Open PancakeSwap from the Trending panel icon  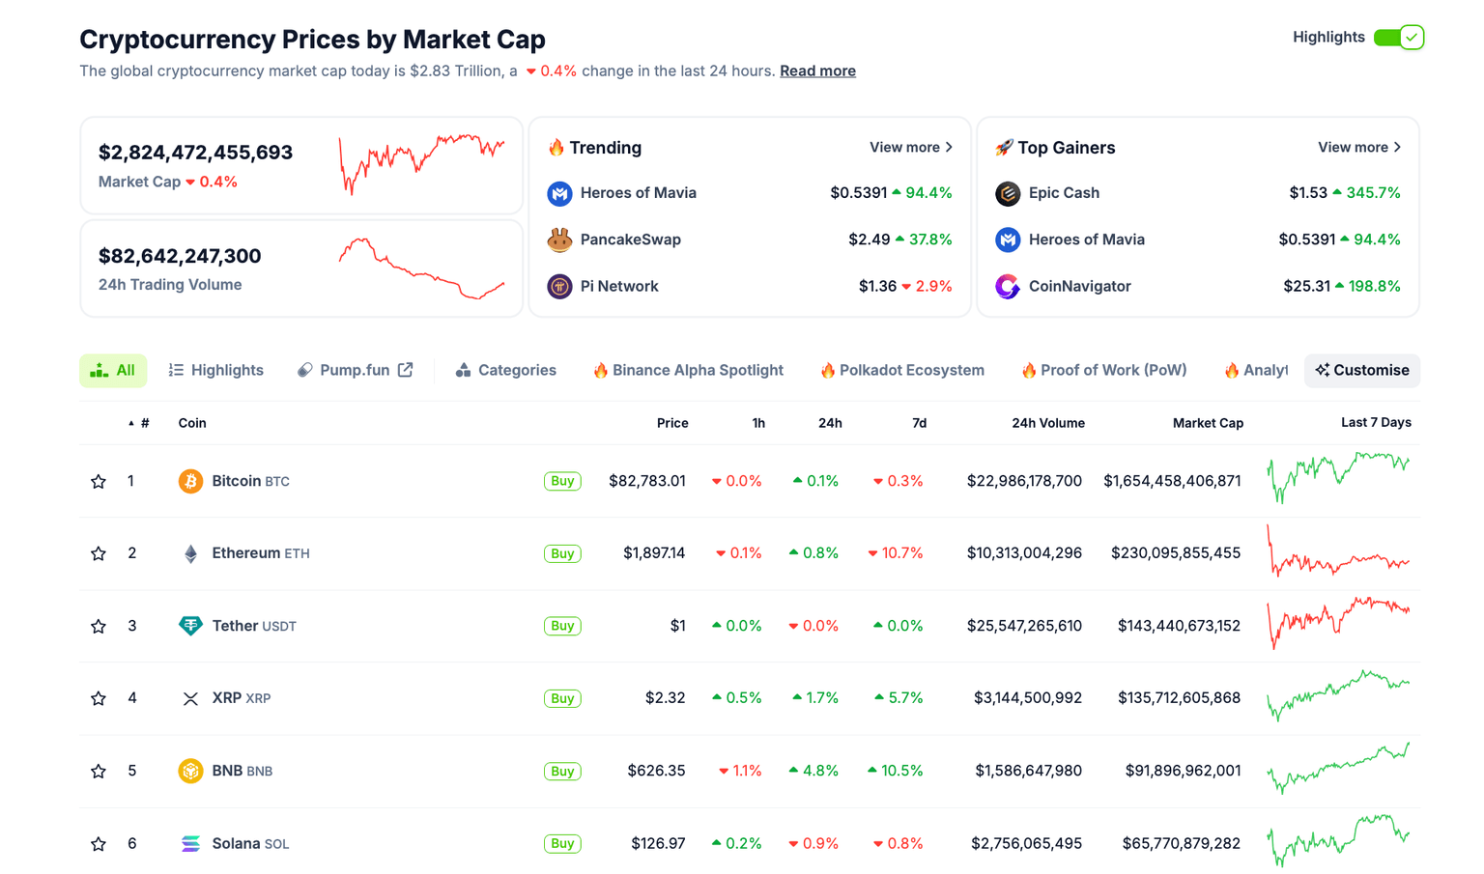point(558,239)
